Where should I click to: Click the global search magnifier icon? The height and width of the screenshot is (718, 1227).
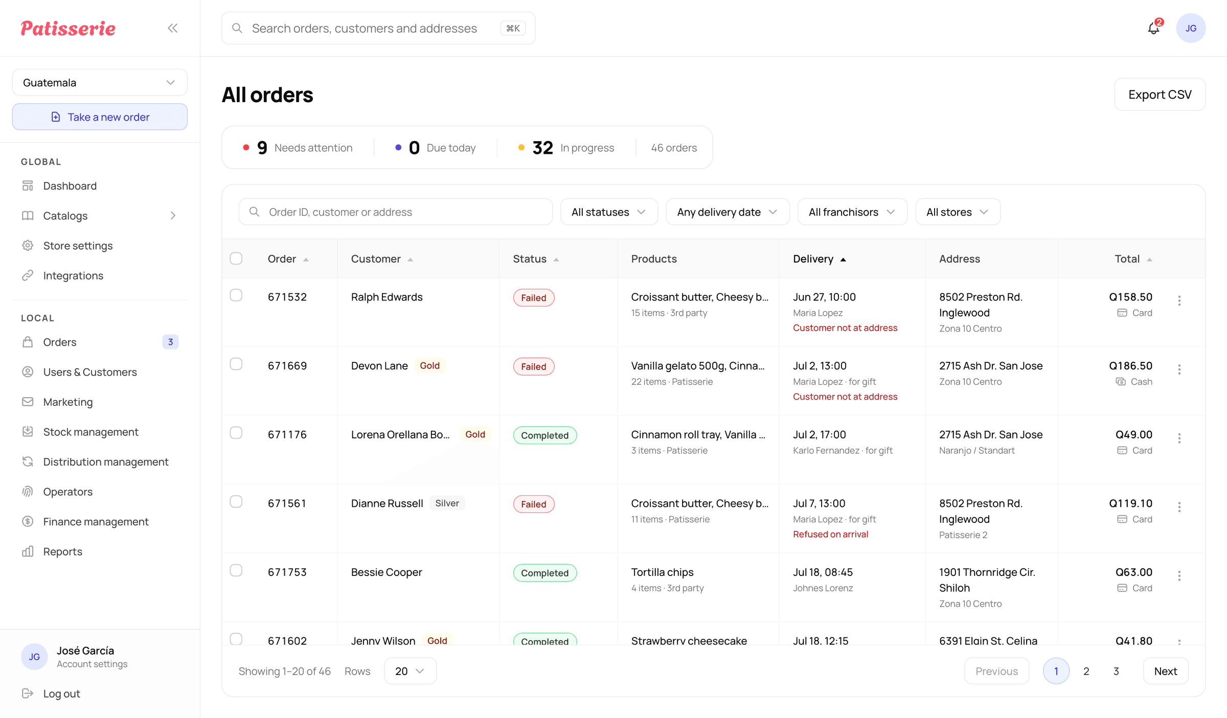pos(237,28)
